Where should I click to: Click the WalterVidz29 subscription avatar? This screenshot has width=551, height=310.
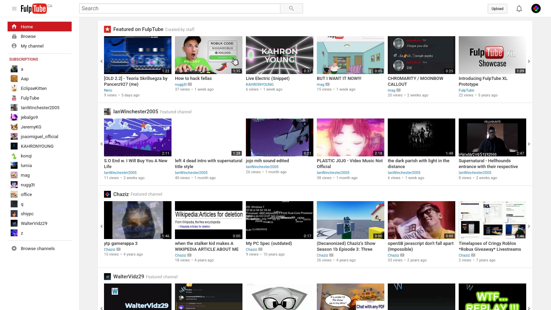click(14, 223)
